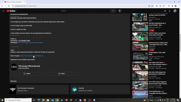The width and height of the screenshot is (181, 102).
Task: Open the Instagram busclickz_india link
Action: [x=24, y=41]
